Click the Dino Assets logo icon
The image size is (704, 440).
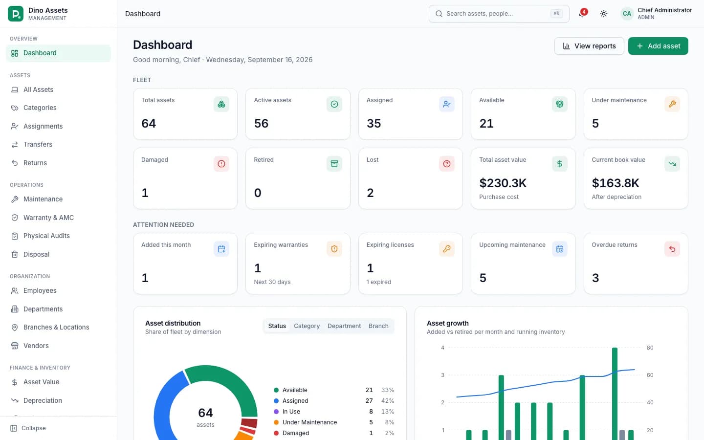[x=16, y=14]
